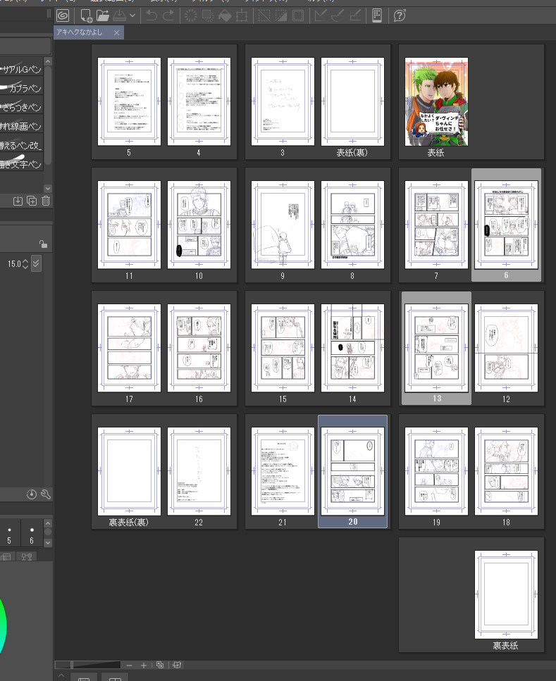Click the Open file folder icon
This screenshot has width=556, height=681.
point(103,16)
